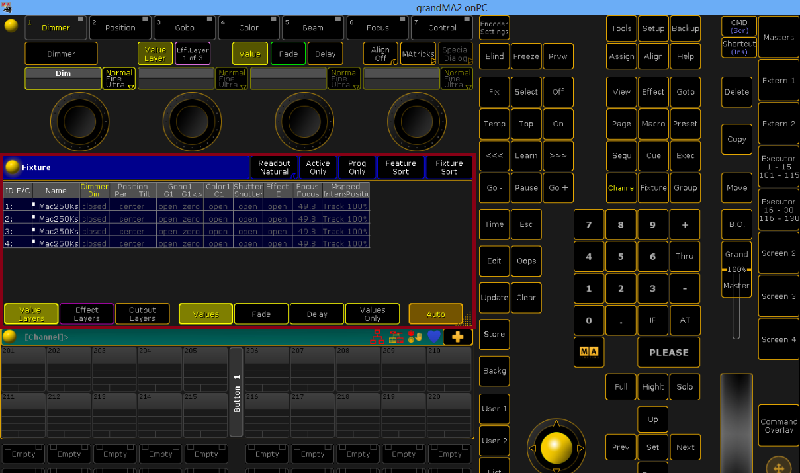Click the Encoder Settings button
800x473 pixels.
coord(494,28)
